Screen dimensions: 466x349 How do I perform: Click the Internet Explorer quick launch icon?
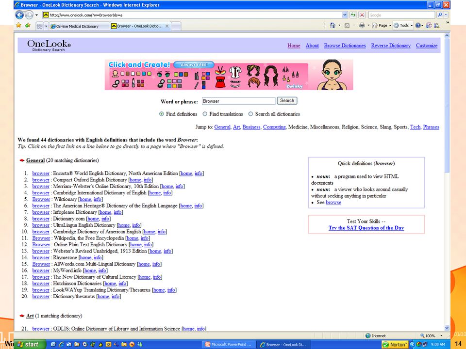(62, 345)
